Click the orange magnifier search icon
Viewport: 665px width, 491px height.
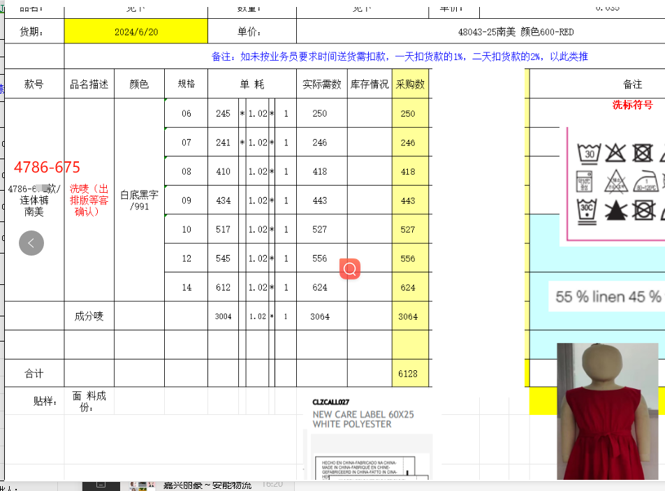[350, 269]
